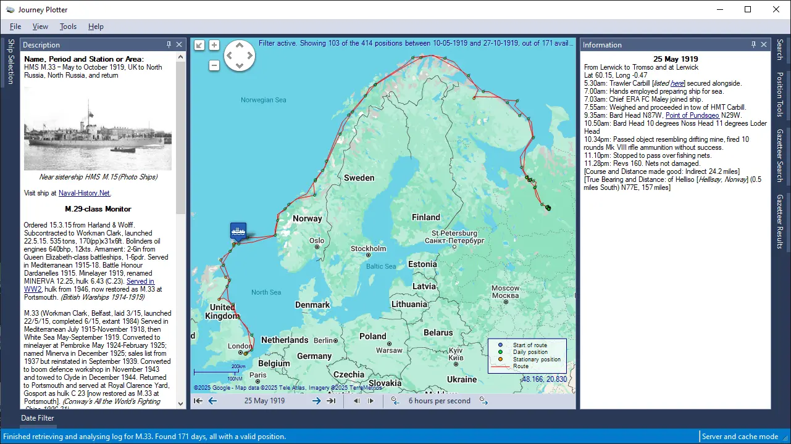
Task: Pin the Description panel
Action: [x=169, y=44]
